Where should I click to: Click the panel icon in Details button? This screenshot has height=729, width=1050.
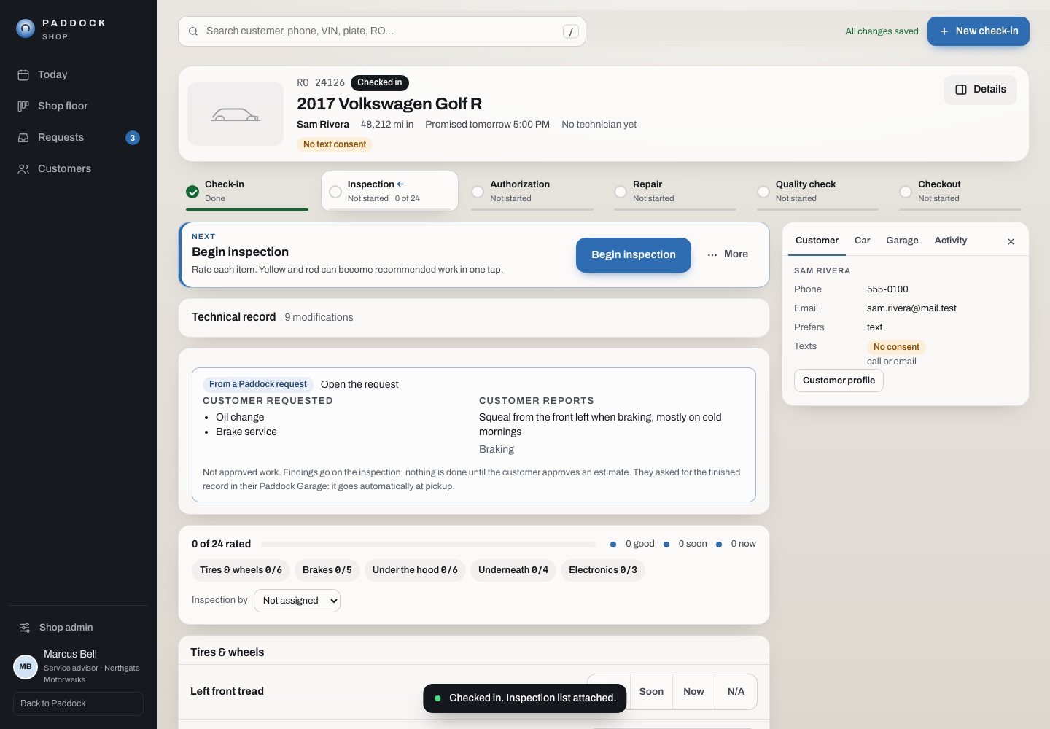[961, 90]
